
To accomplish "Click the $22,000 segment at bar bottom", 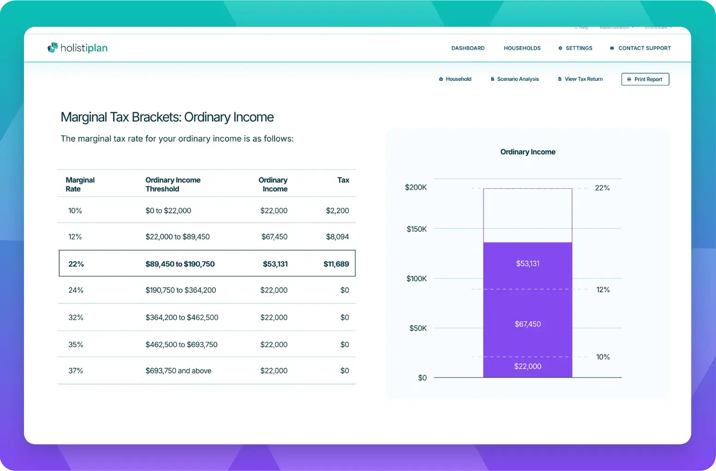I will click(x=527, y=367).
